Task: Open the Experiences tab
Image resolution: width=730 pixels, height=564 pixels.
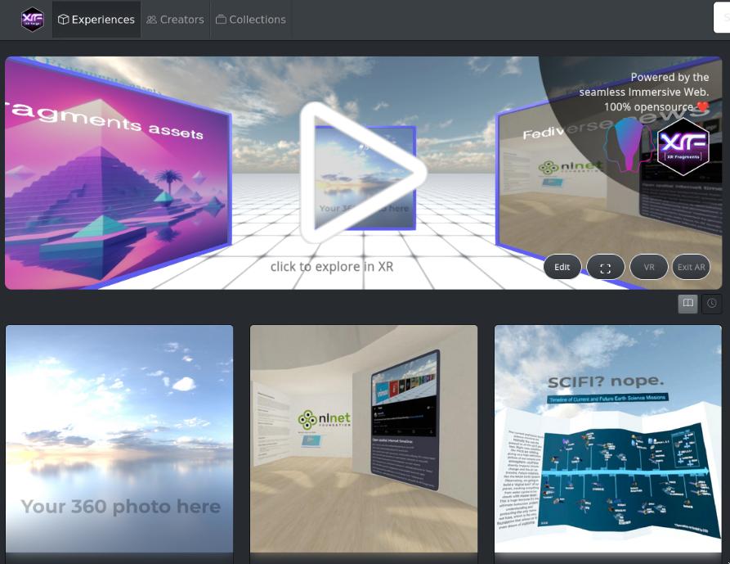Action: (96, 20)
